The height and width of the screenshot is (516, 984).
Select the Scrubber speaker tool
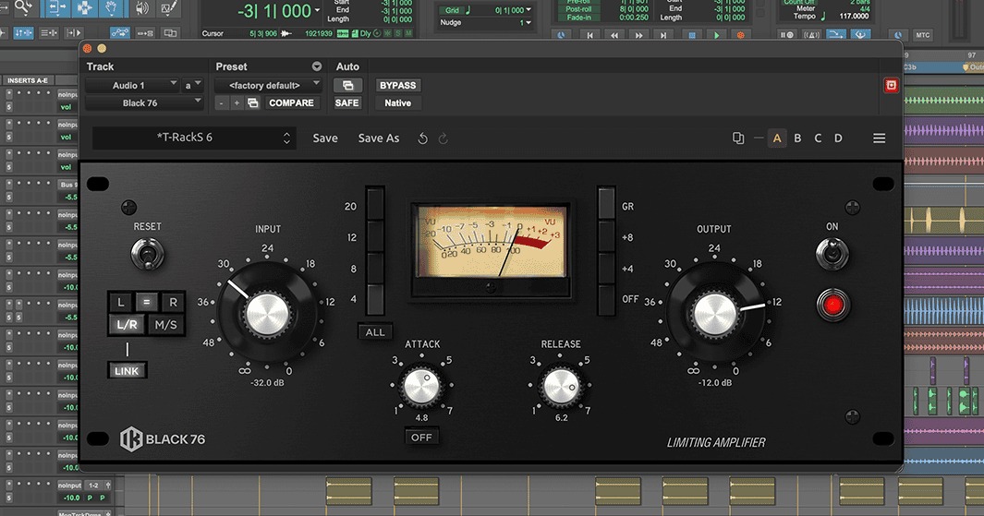(x=142, y=7)
